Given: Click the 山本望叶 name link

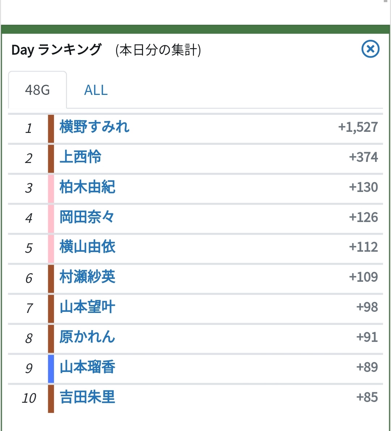Looking at the screenshot, I should pyautogui.click(x=87, y=307).
